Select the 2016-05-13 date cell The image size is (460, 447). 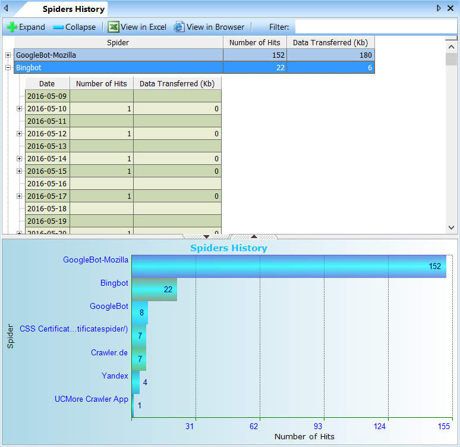(47, 146)
